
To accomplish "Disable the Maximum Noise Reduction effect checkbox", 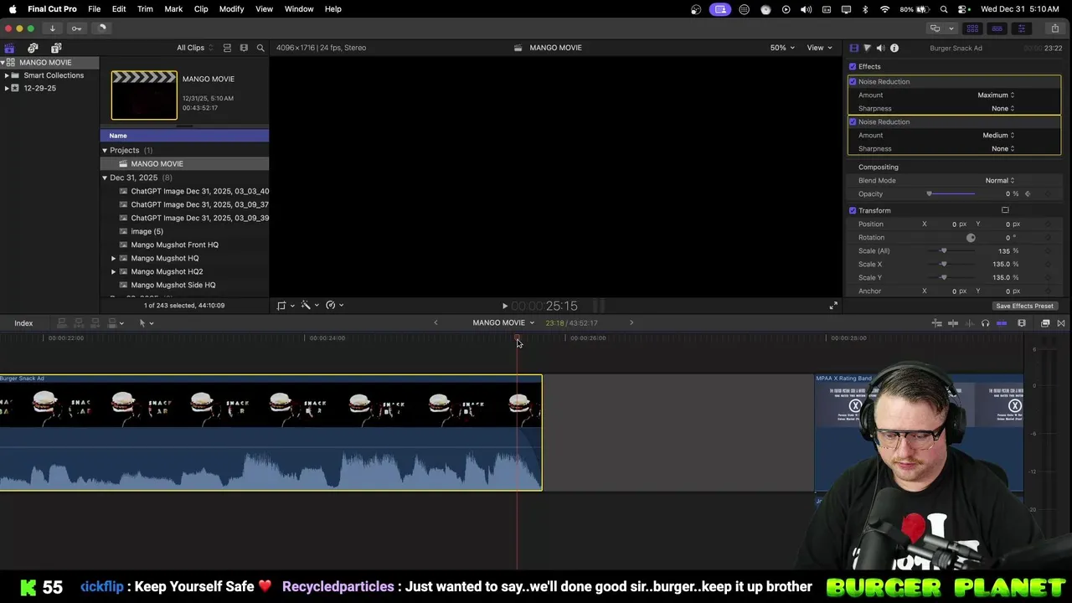I will 853,81.
